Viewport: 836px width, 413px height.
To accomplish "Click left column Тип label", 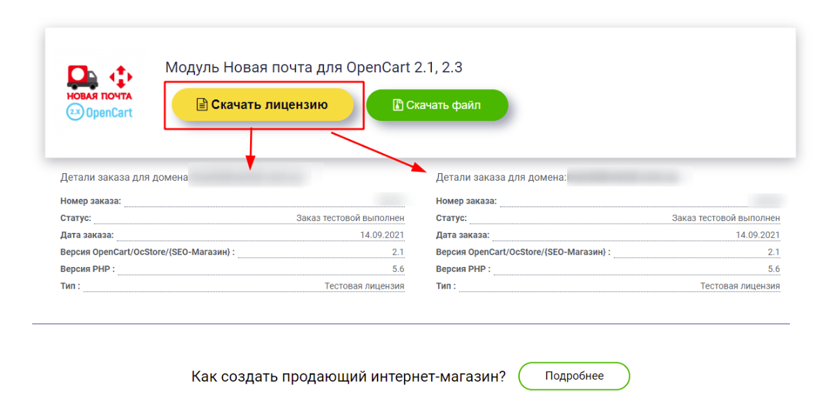I will pyautogui.click(x=70, y=286).
